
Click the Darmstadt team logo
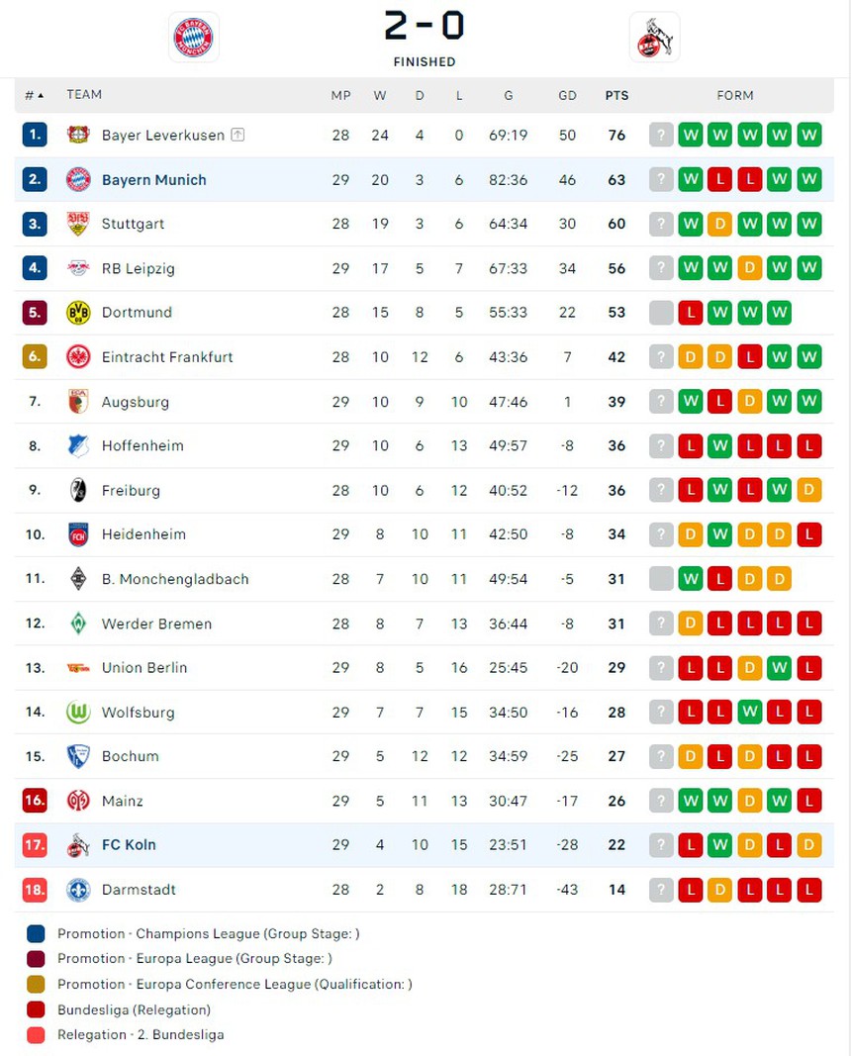pos(78,890)
